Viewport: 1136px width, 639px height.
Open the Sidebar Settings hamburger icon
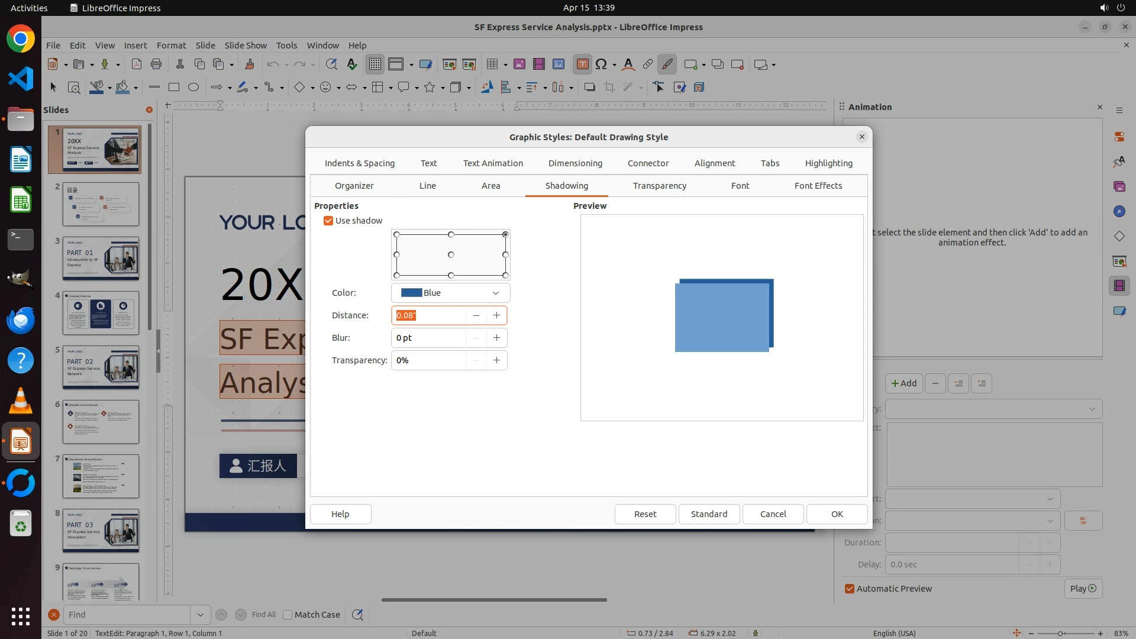(x=1119, y=111)
